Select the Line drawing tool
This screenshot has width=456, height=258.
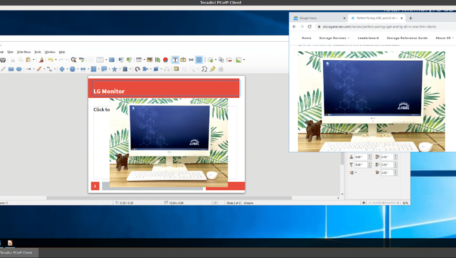point(3,69)
